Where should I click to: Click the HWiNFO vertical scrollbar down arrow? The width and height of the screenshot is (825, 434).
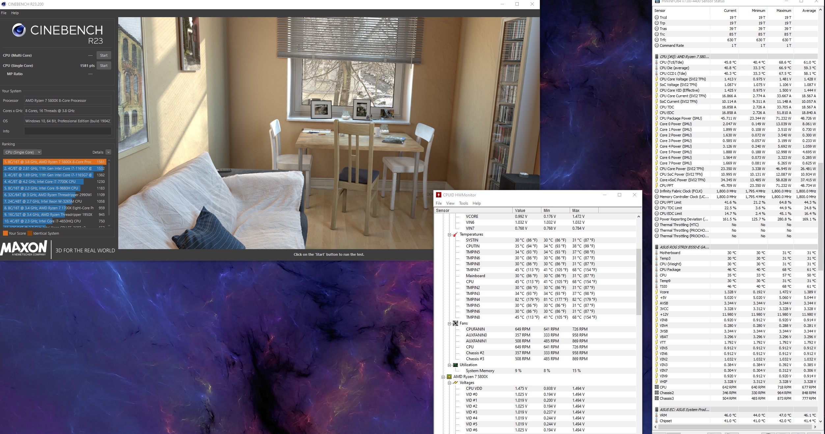pyautogui.click(x=821, y=421)
